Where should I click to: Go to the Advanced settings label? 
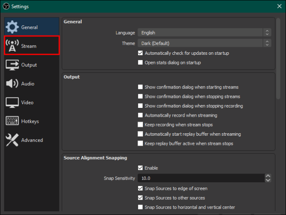click(x=32, y=140)
